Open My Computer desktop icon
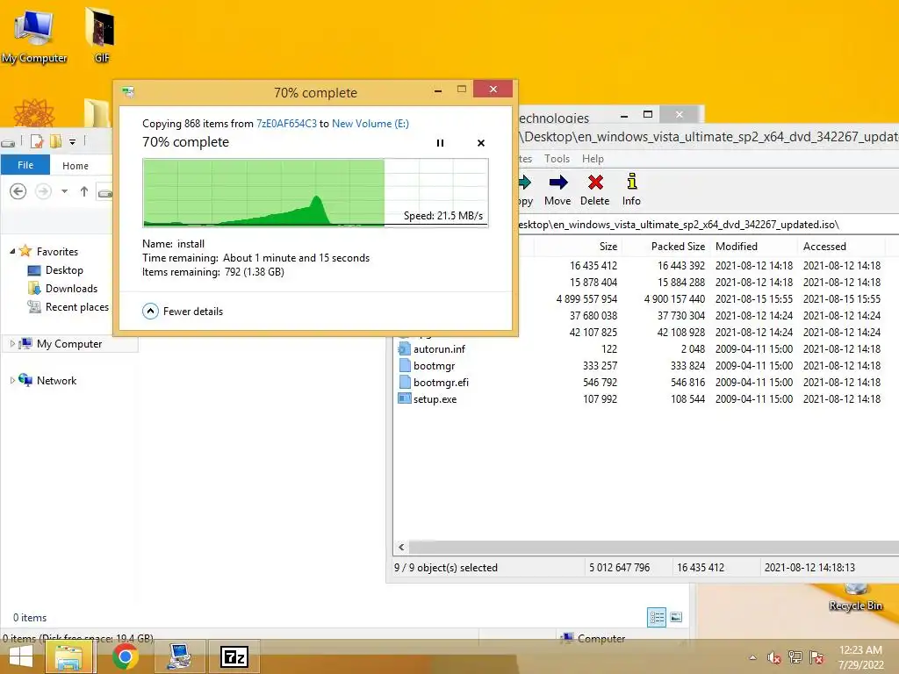Viewport: 899px width, 674px height. 34,36
